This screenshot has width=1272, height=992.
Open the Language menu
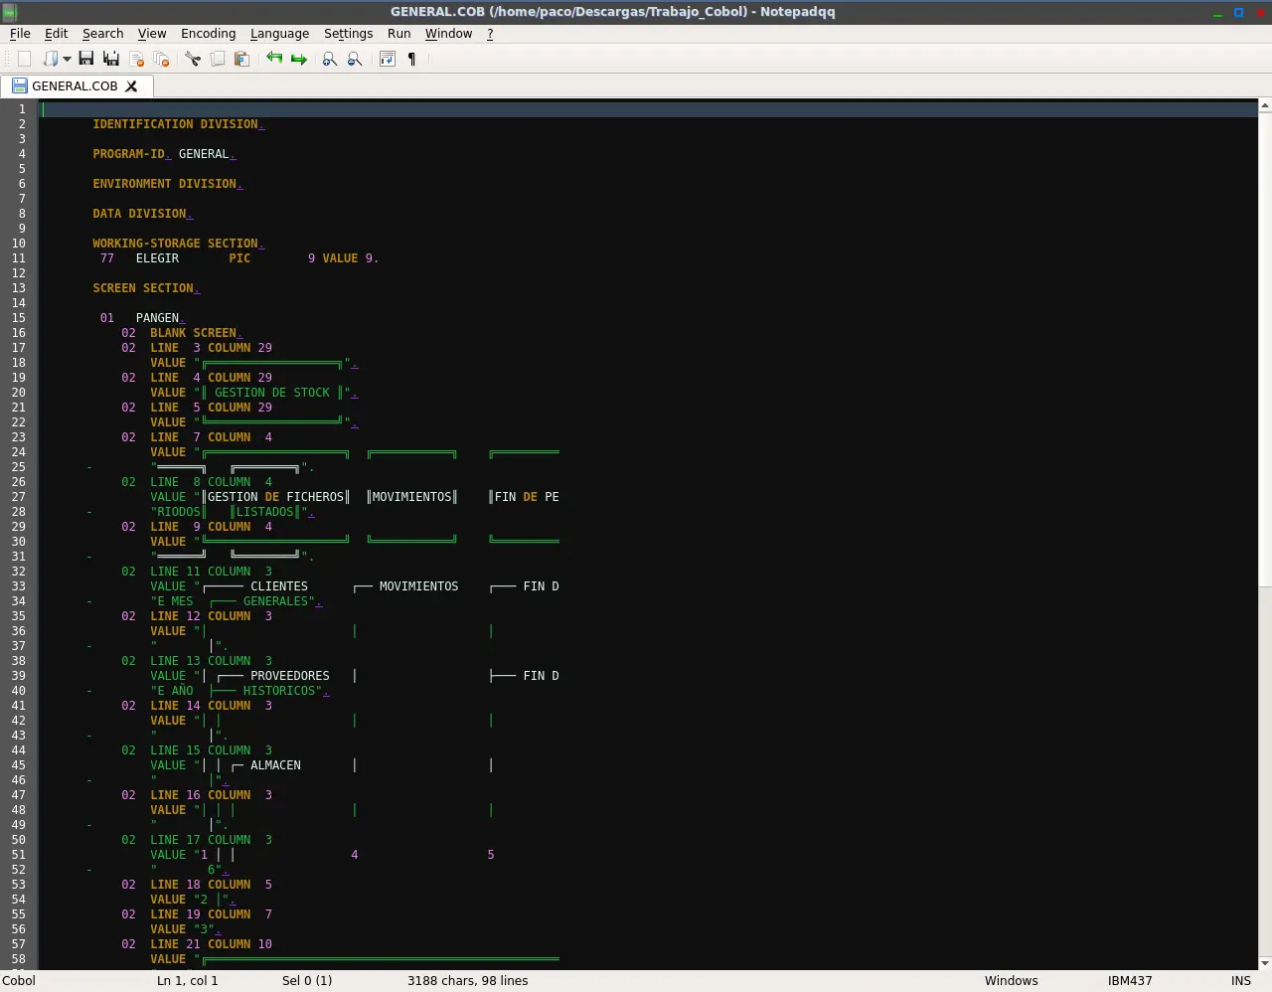[x=279, y=33]
